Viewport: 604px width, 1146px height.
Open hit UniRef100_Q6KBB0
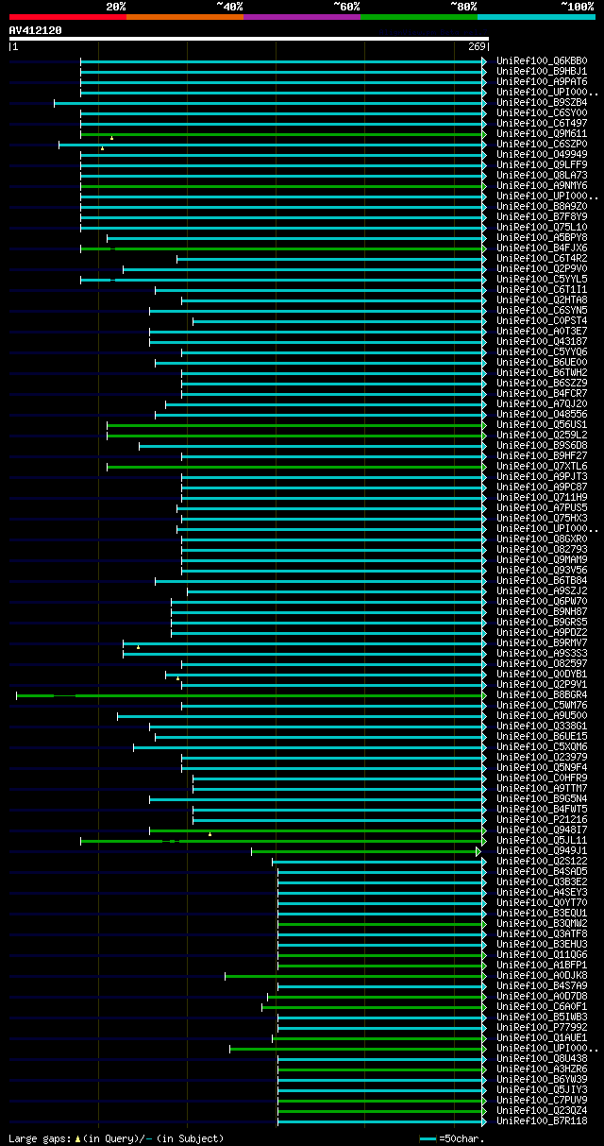[x=542, y=60]
